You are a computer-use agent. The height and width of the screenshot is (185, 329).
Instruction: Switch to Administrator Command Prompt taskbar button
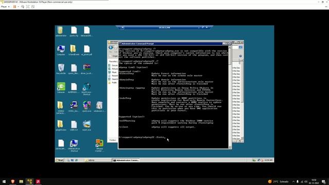point(126,160)
